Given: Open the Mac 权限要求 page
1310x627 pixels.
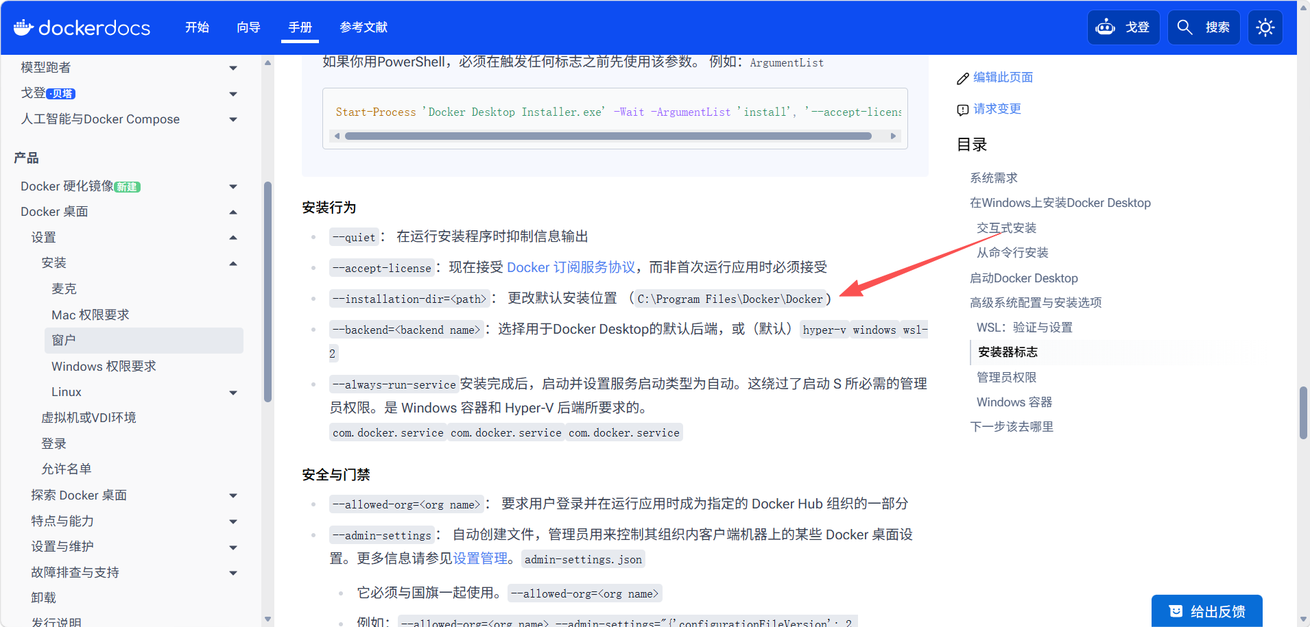Looking at the screenshot, I should (91, 315).
